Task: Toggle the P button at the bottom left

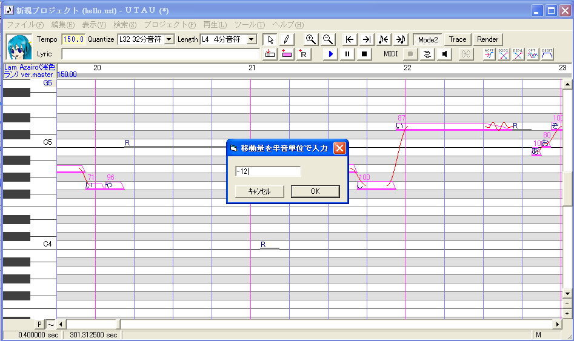Action: (39, 324)
